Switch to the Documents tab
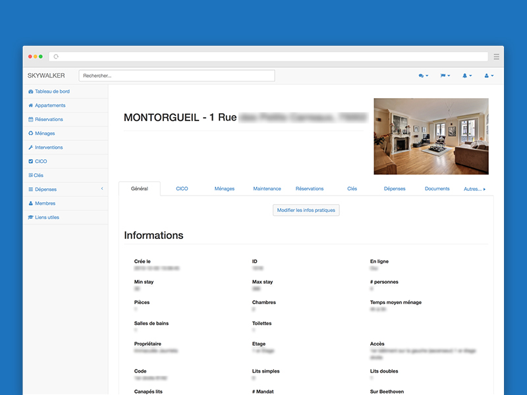Image resolution: width=527 pixels, height=395 pixels. (x=437, y=189)
